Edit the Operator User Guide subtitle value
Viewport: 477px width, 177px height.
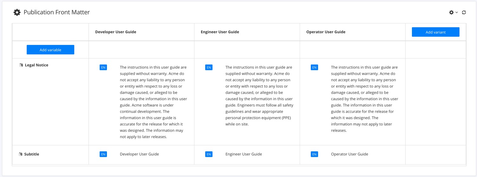coord(350,154)
